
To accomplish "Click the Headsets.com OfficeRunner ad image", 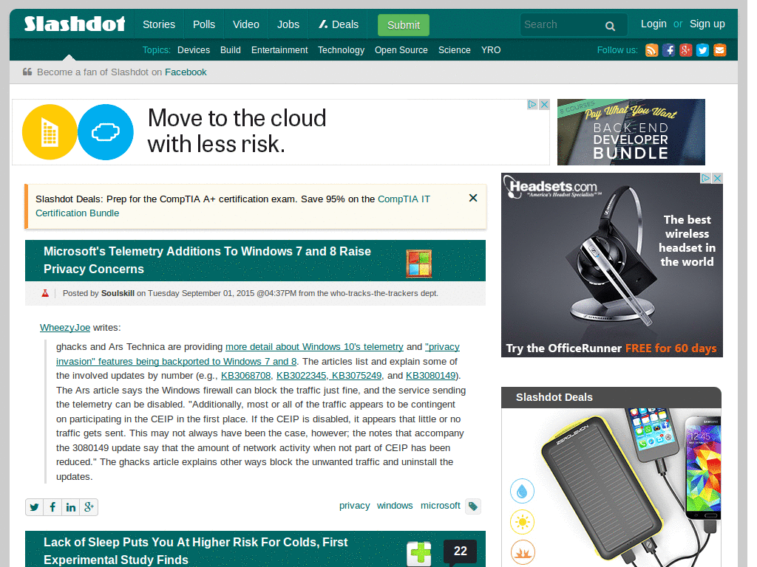I will pyautogui.click(x=611, y=265).
